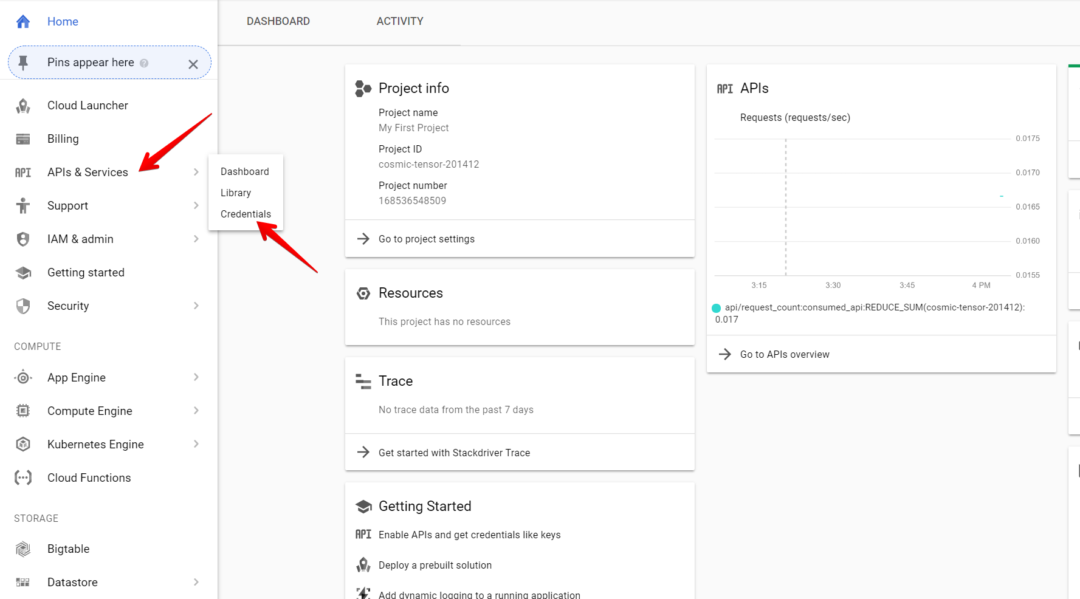Open Cloud Launcher via its rocket icon
The image size is (1080, 599).
[x=22, y=105]
